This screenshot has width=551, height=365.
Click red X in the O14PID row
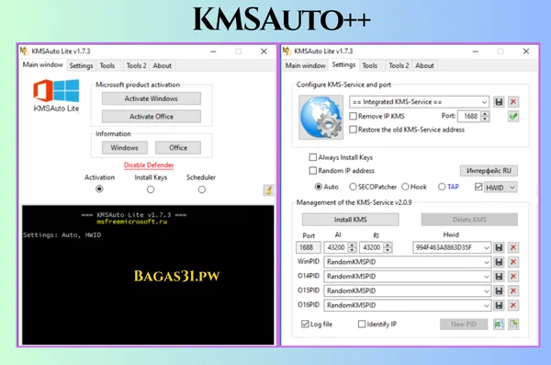[x=513, y=277]
